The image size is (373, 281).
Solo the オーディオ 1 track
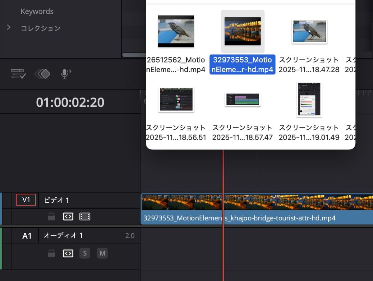click(x=85, y=253)
